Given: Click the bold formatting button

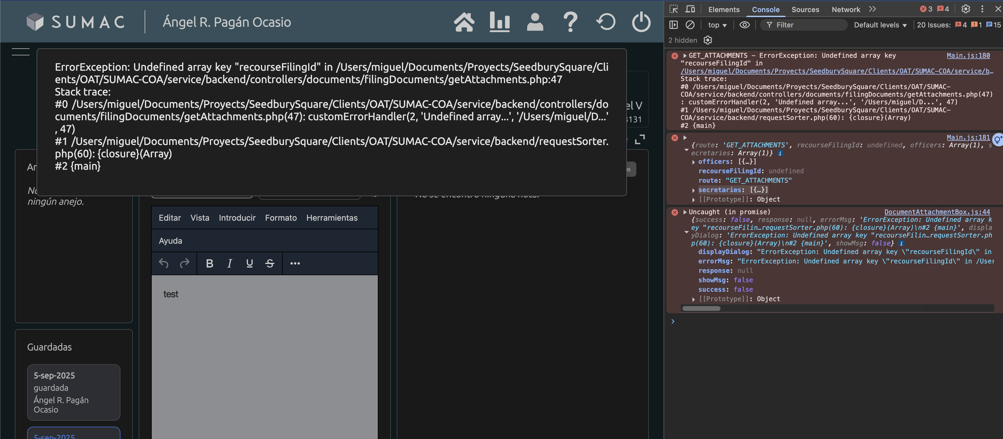Looking at the screenshot, I should point(210,263).
